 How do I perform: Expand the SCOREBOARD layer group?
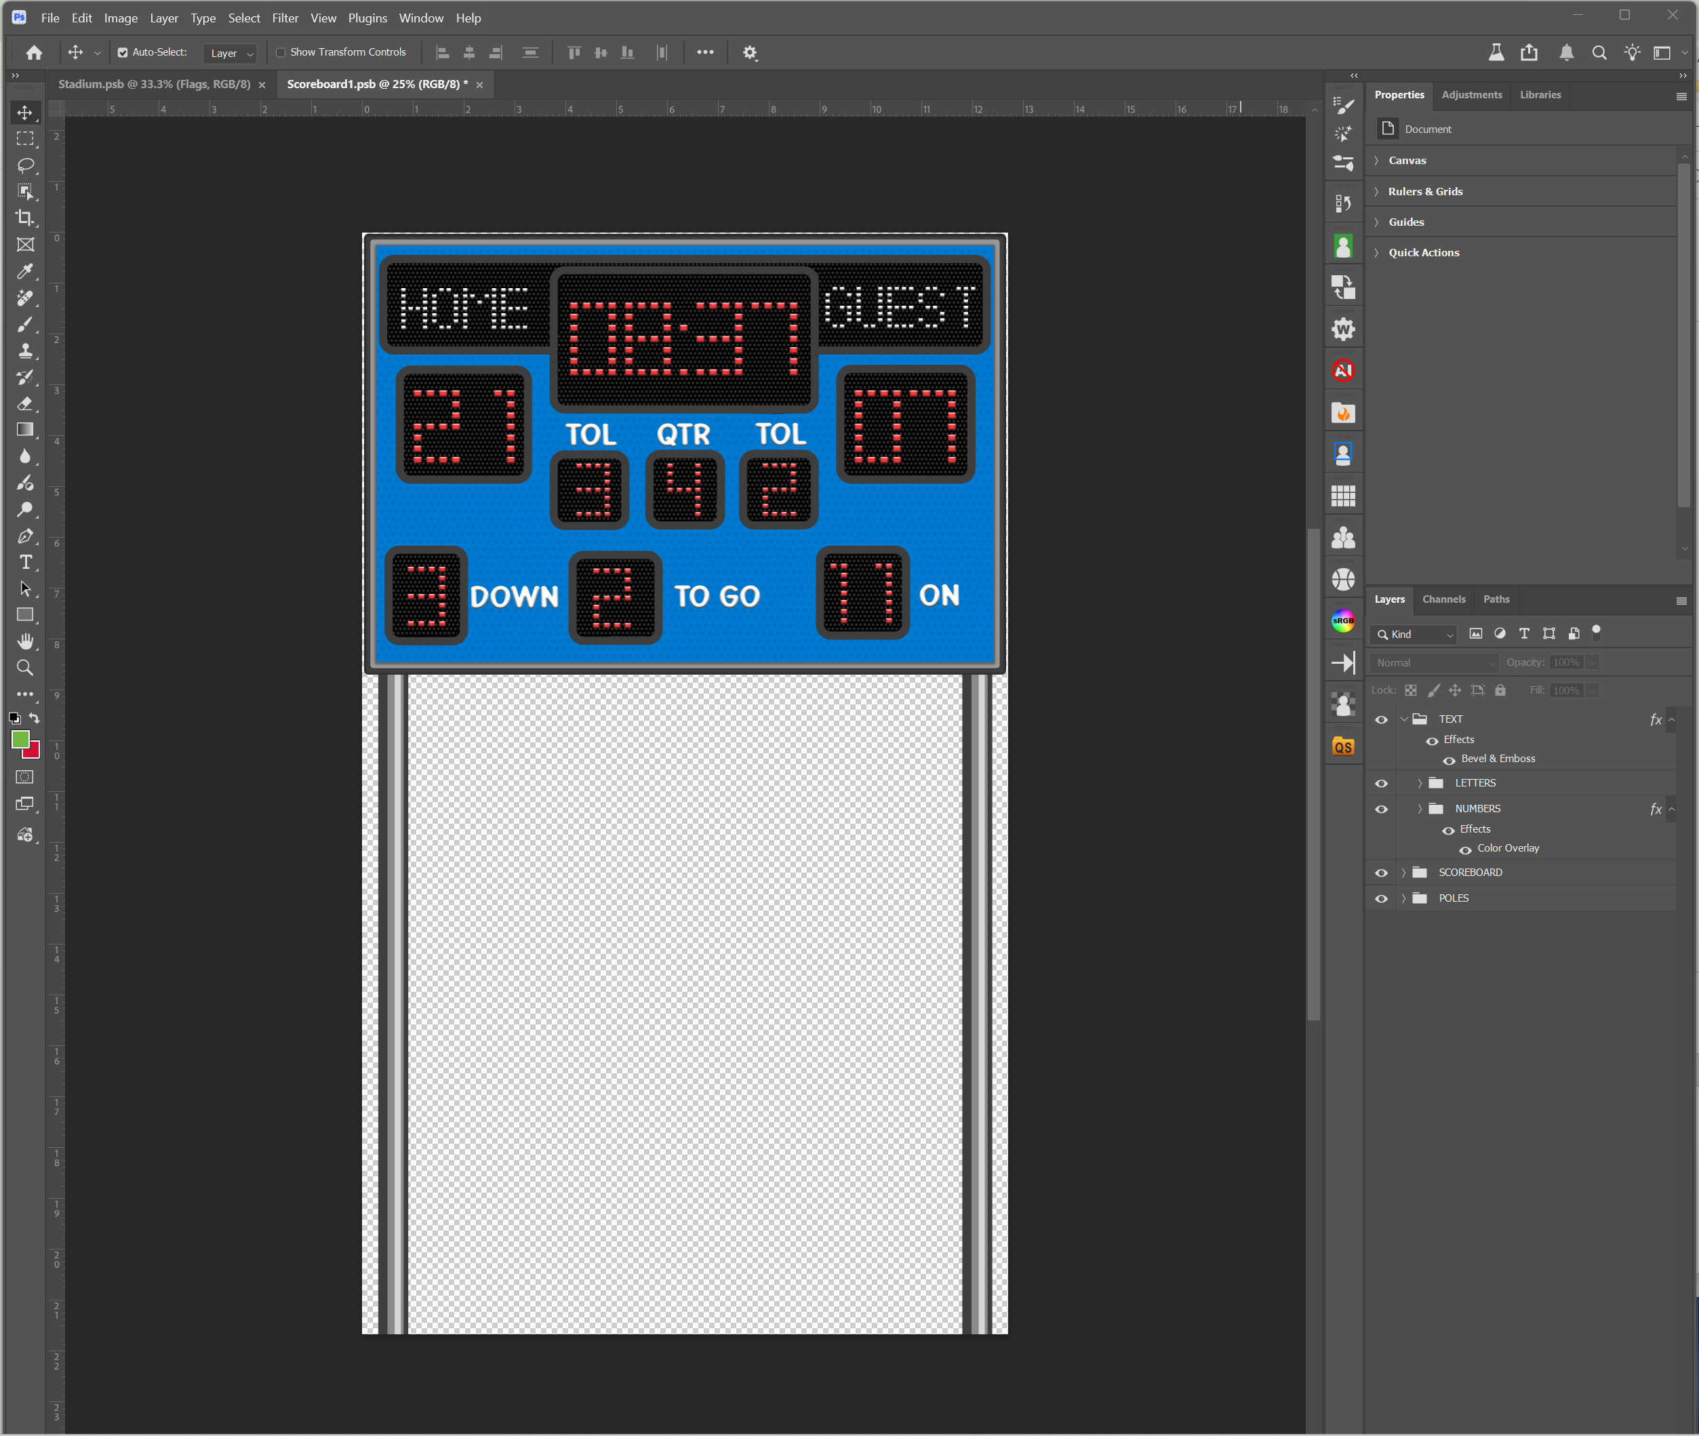coord(1403,873)
